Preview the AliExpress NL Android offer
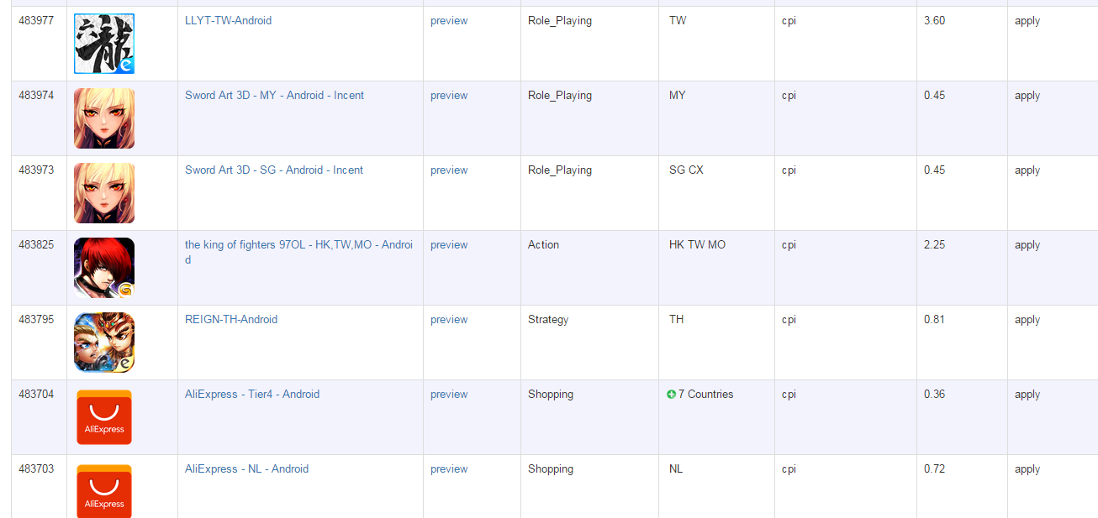1098x518 pixels. click(449, 469)
